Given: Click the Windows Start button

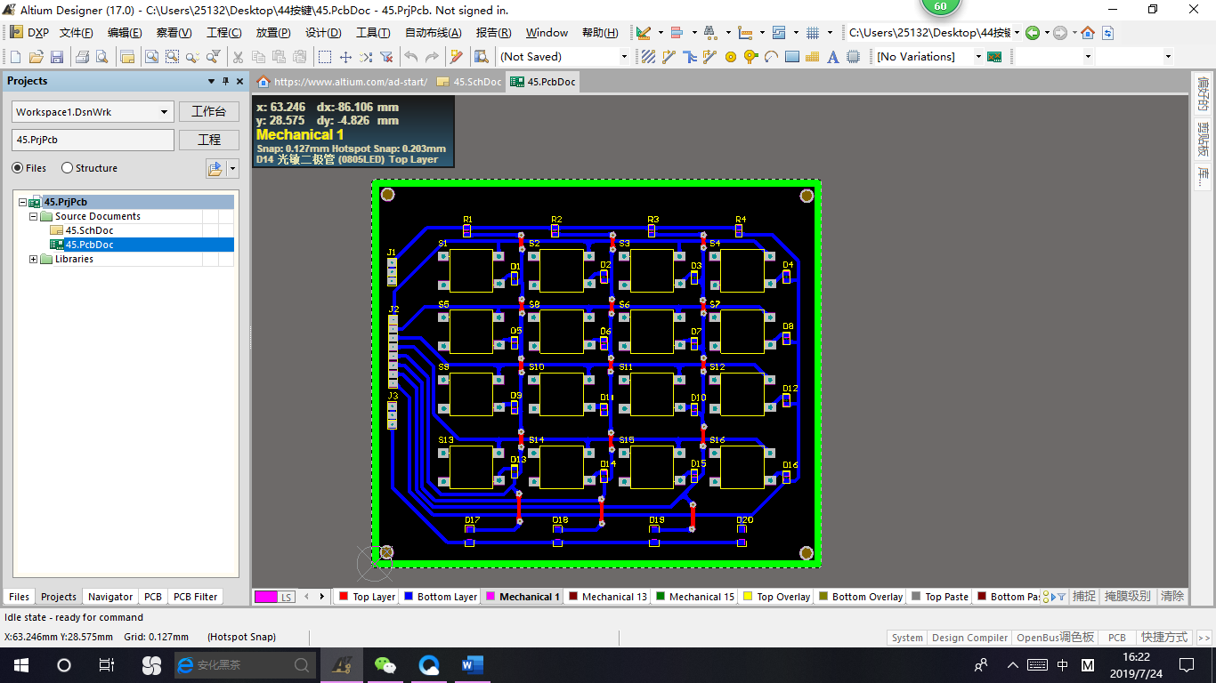Looking at the screenshot, I should [20, 664].
